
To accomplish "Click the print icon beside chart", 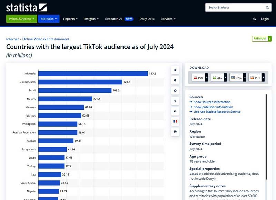I will tap(175, 132).
